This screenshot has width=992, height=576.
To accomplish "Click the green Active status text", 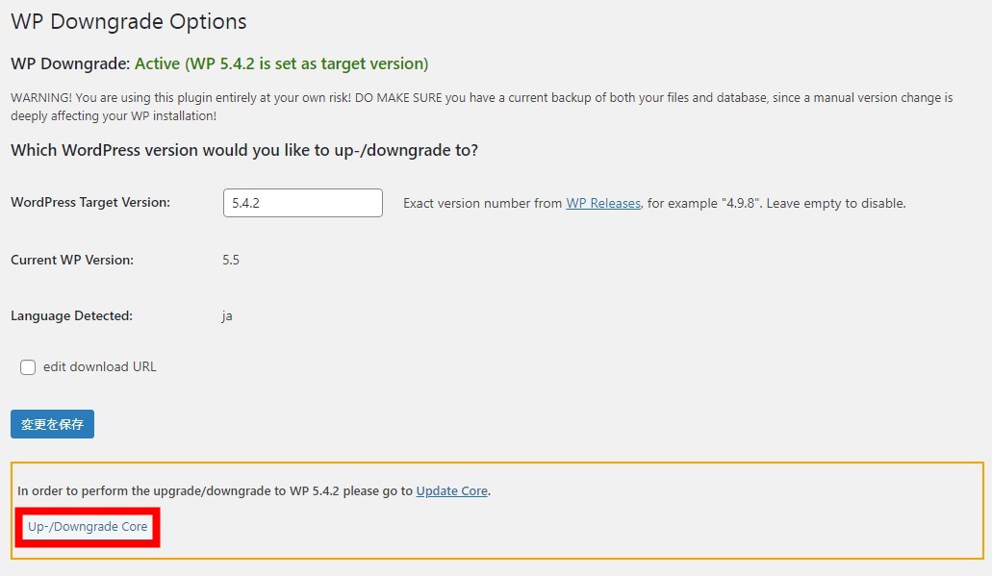I will coord(282,63).
